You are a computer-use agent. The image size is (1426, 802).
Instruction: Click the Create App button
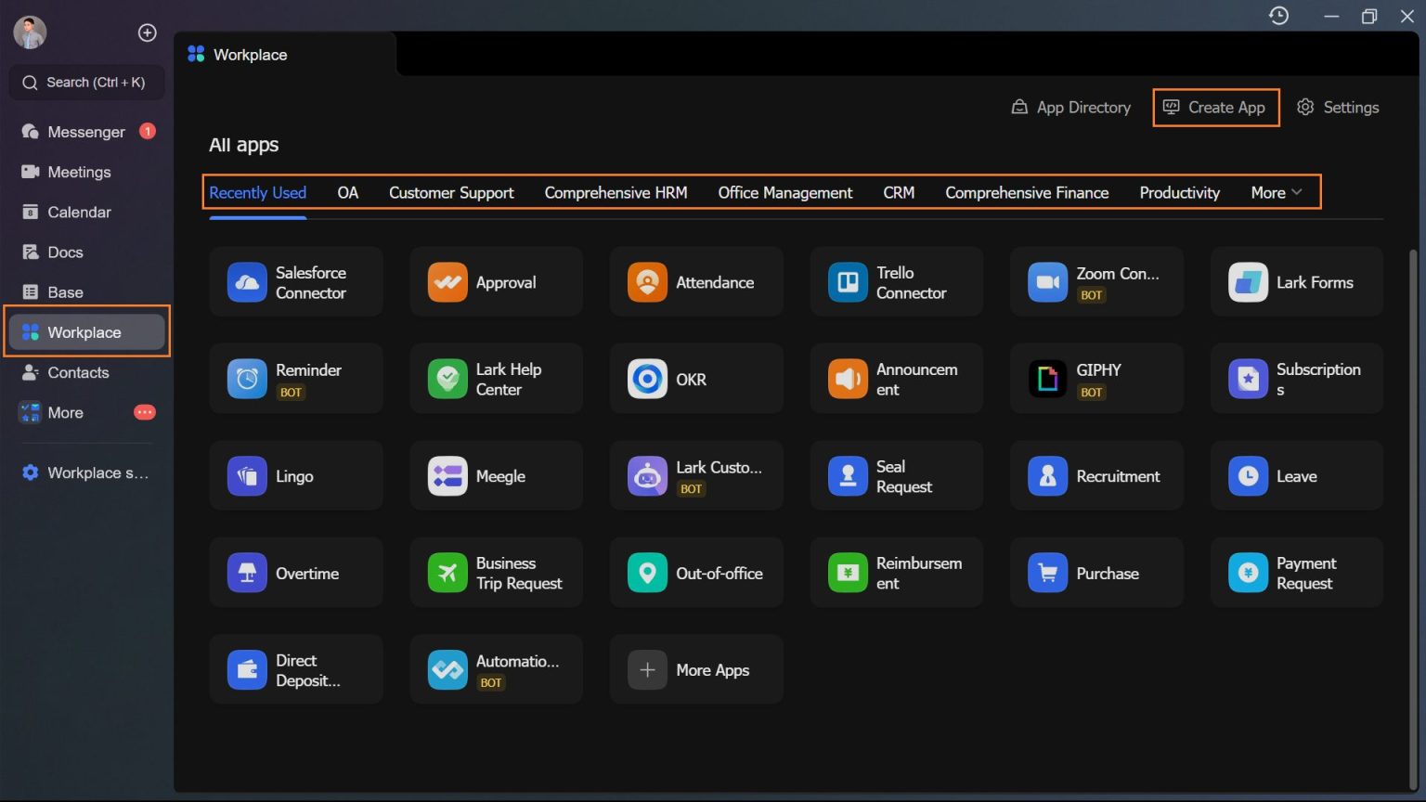point(1215,108)
